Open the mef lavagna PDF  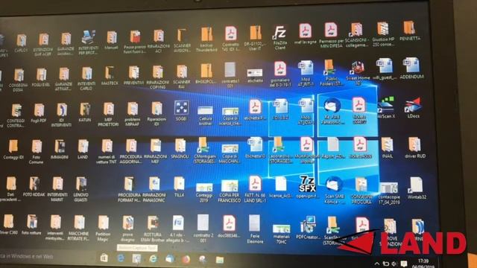coord(305,31)
